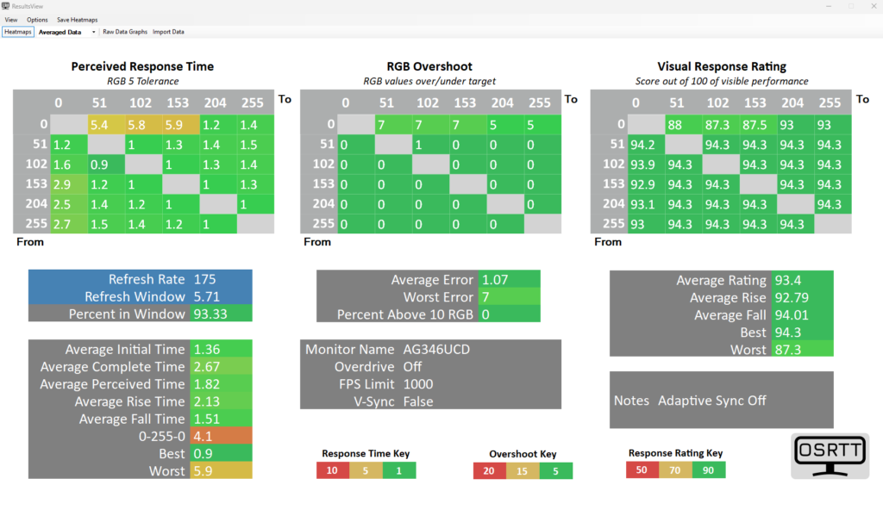
Task: Select the Heatmaps toolbar button
Action: point(18,32)
